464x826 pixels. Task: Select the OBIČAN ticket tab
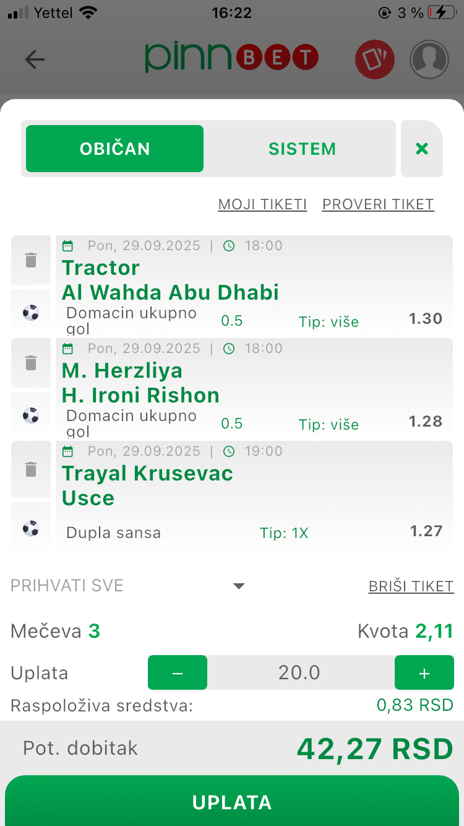(x=115, y=149)
